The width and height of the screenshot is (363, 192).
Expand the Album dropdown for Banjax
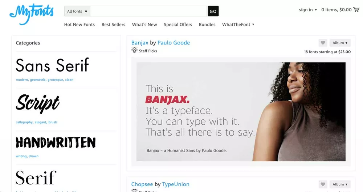(340, 43)
